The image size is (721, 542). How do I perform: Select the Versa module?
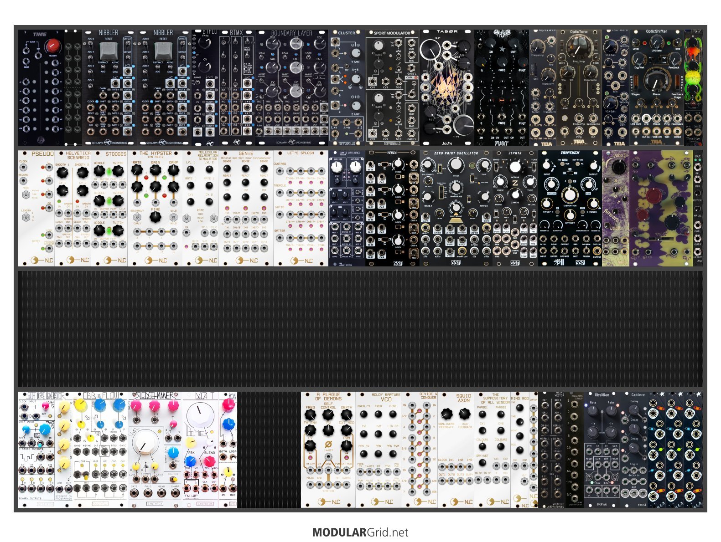tap(392, 208)
